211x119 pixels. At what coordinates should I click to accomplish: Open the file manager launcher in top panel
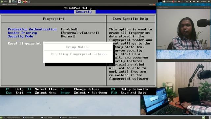tap(10, 1)
